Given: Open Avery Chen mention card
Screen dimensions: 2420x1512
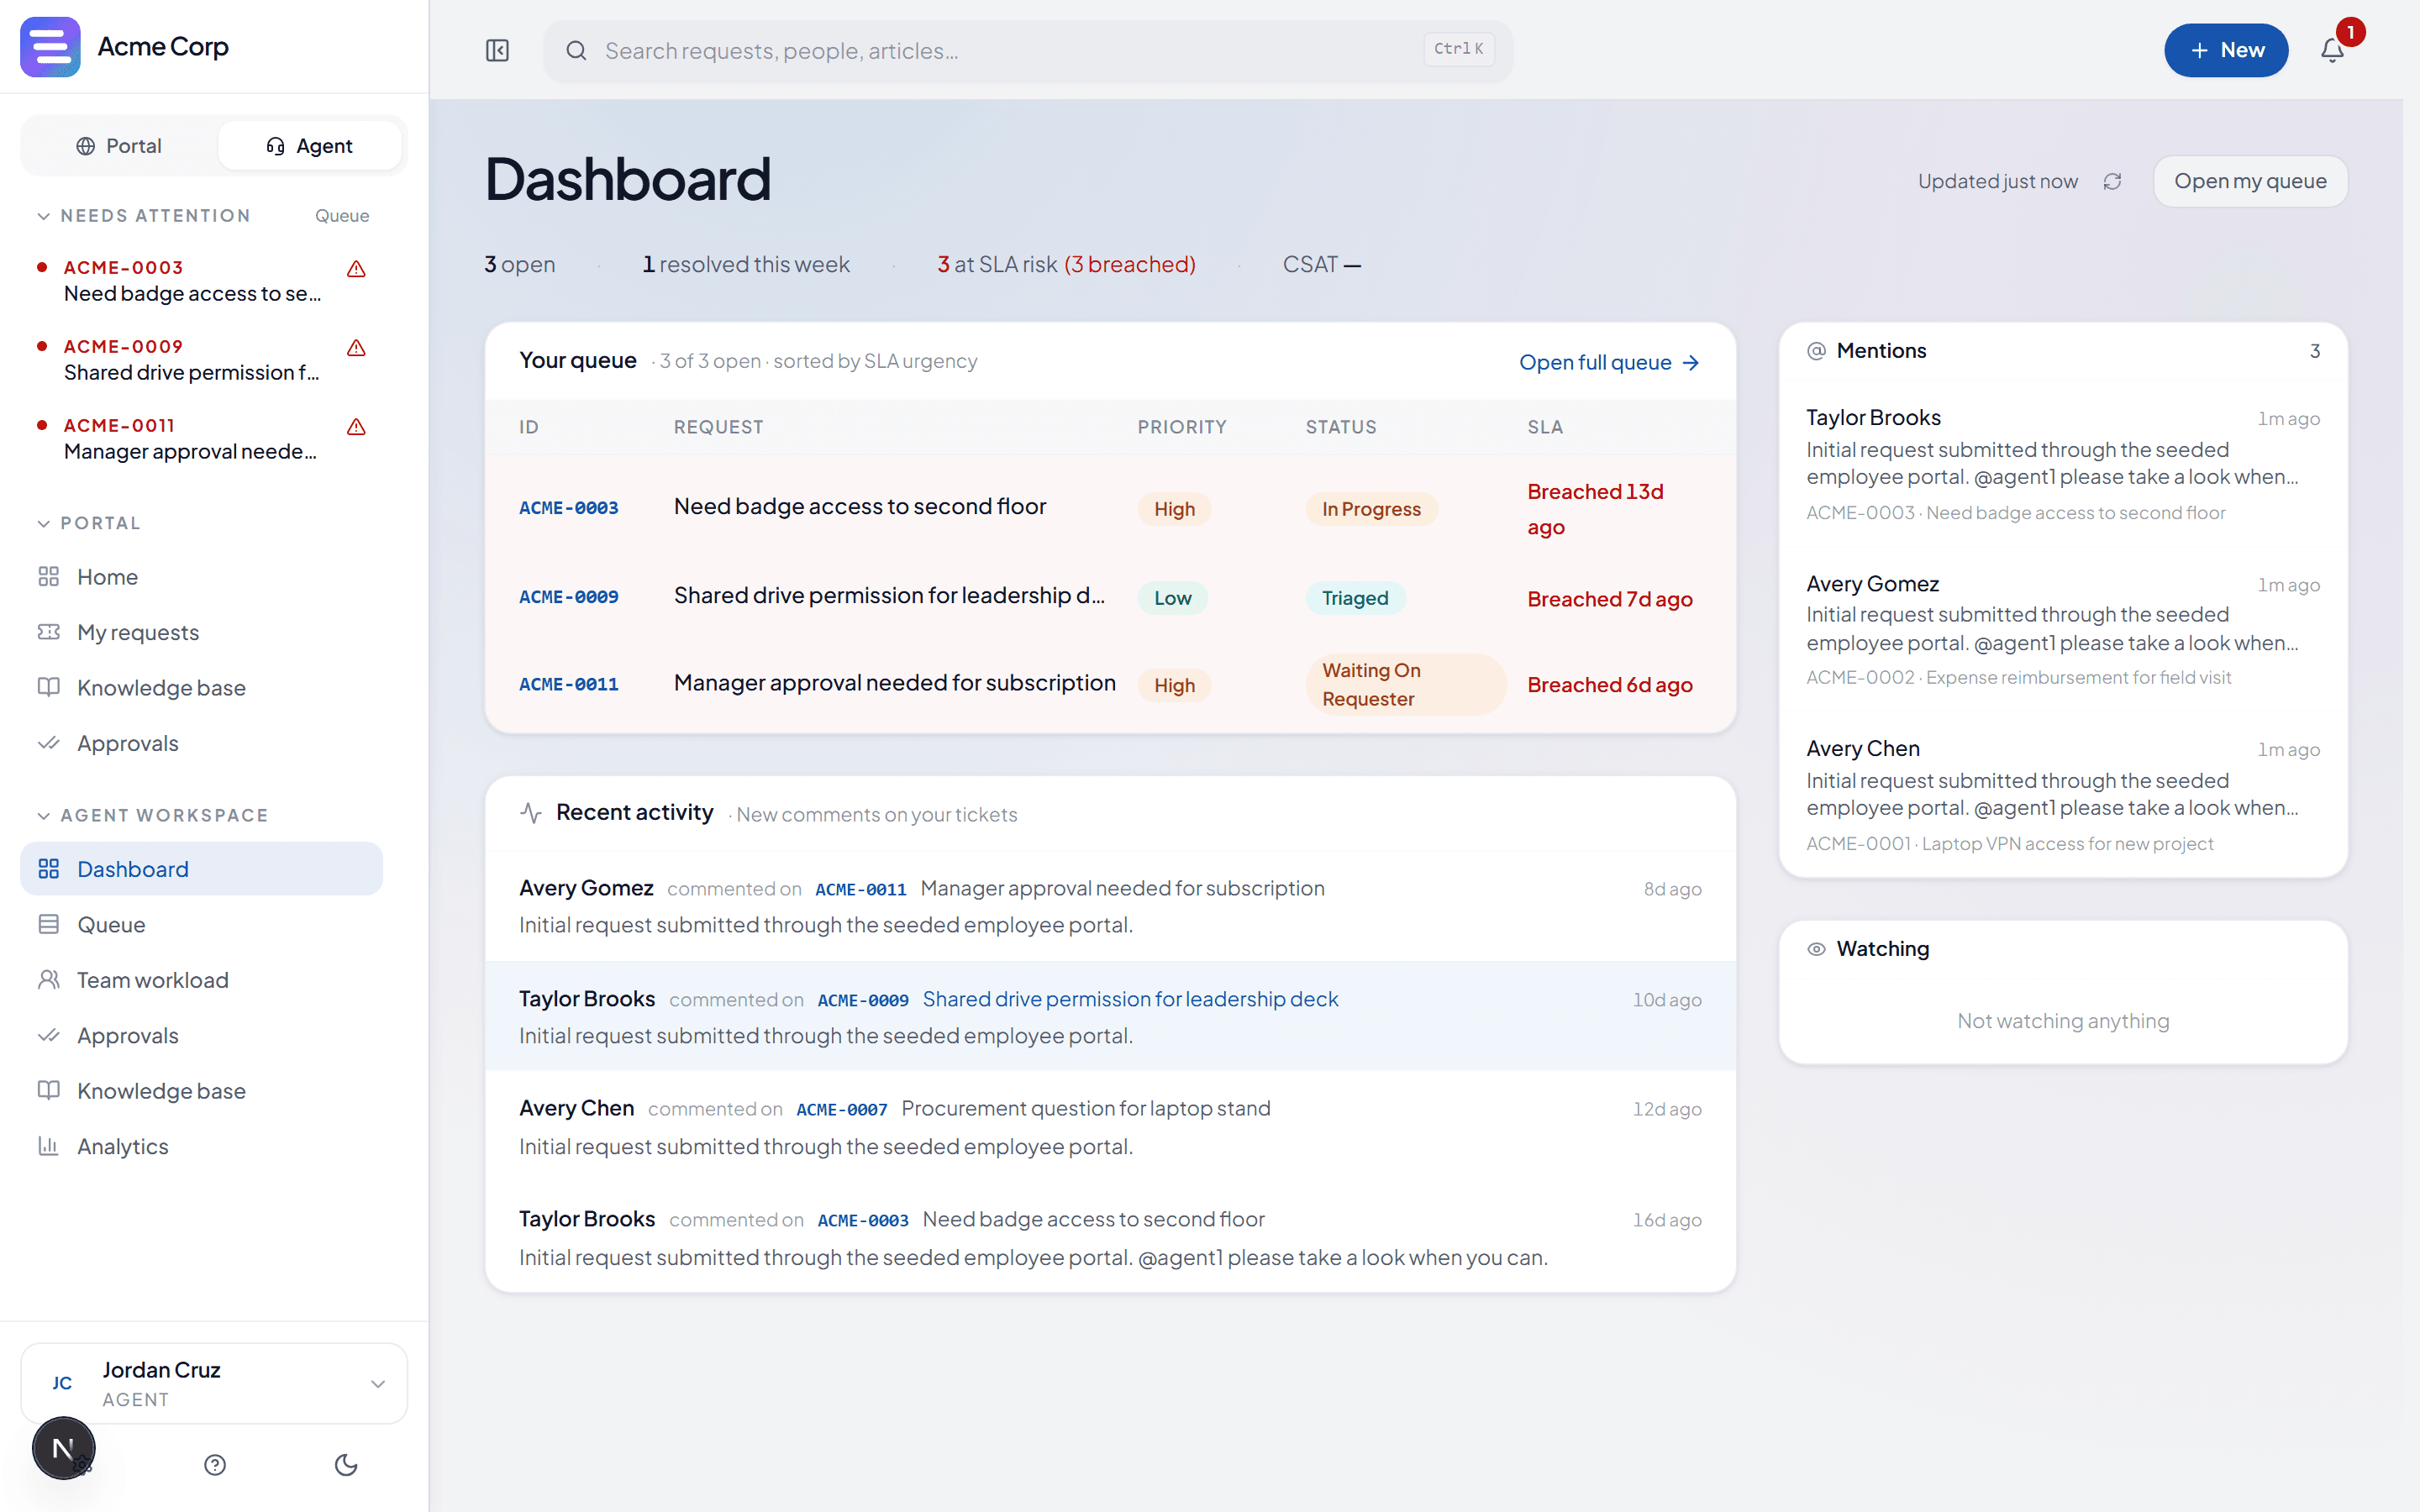Looking at the screenshot, I should (x=2063, y=795).
